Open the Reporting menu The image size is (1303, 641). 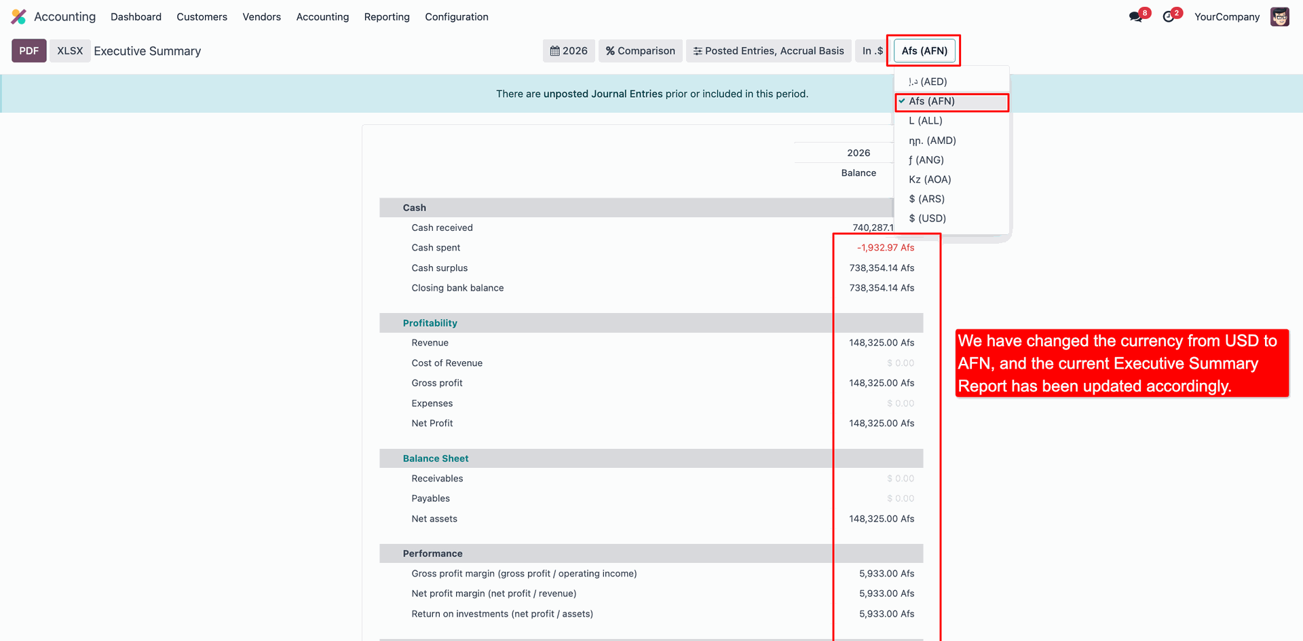pyautogui.click(x=387, y=17)
